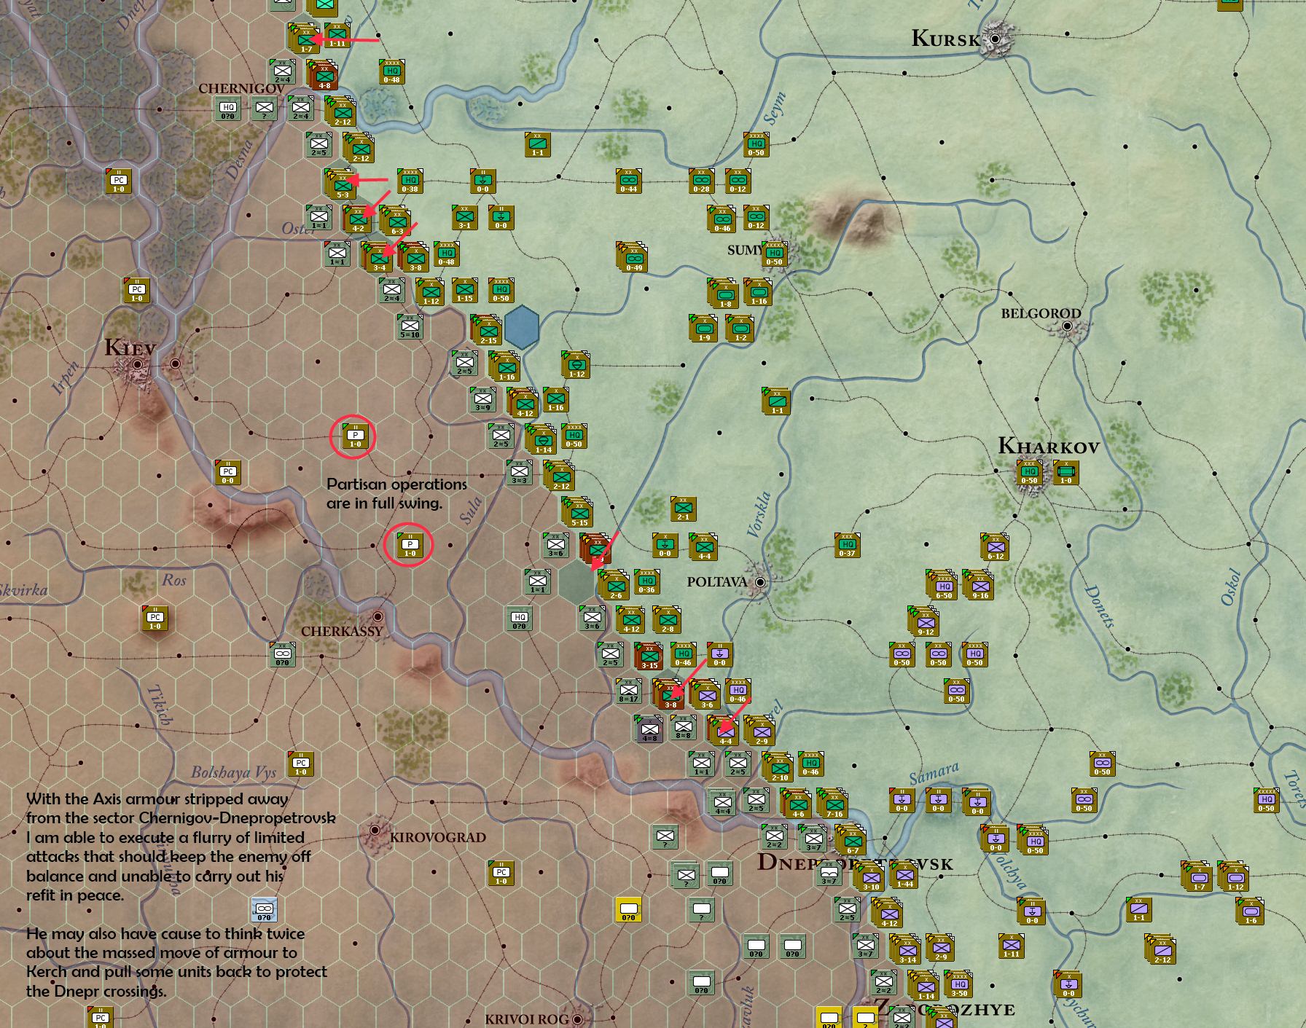Select the infantry stack labeled 2-10
Screen dimensions: 1306x1028
click(x=778, y=767)
